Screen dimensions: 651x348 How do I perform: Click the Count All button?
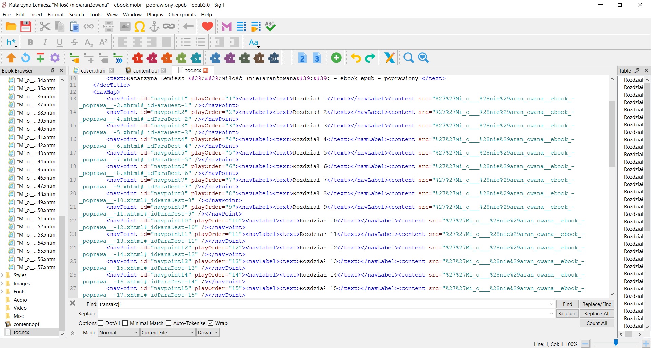[x=596, y=323]
